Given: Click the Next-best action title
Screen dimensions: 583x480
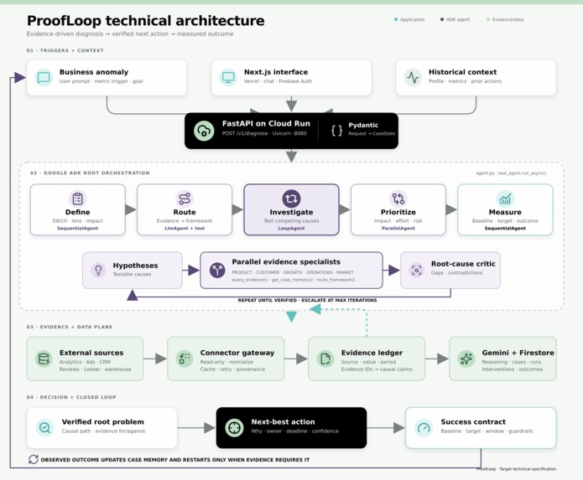Looking at the screenshot, I should (283, 421).
